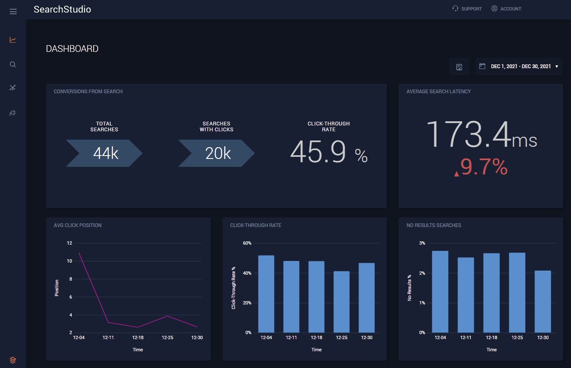Click the Click-Through Rate % axis label
Screen dimensions: 571x368
point(234,288)
